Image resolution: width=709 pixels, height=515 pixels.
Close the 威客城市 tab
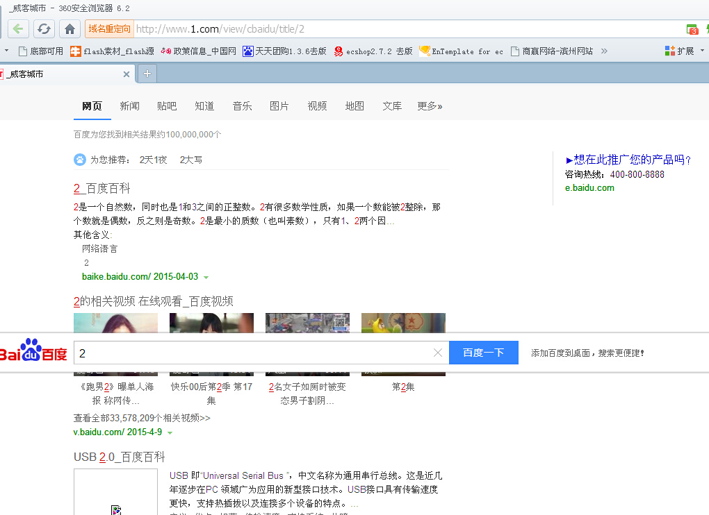tap(126, 74)
